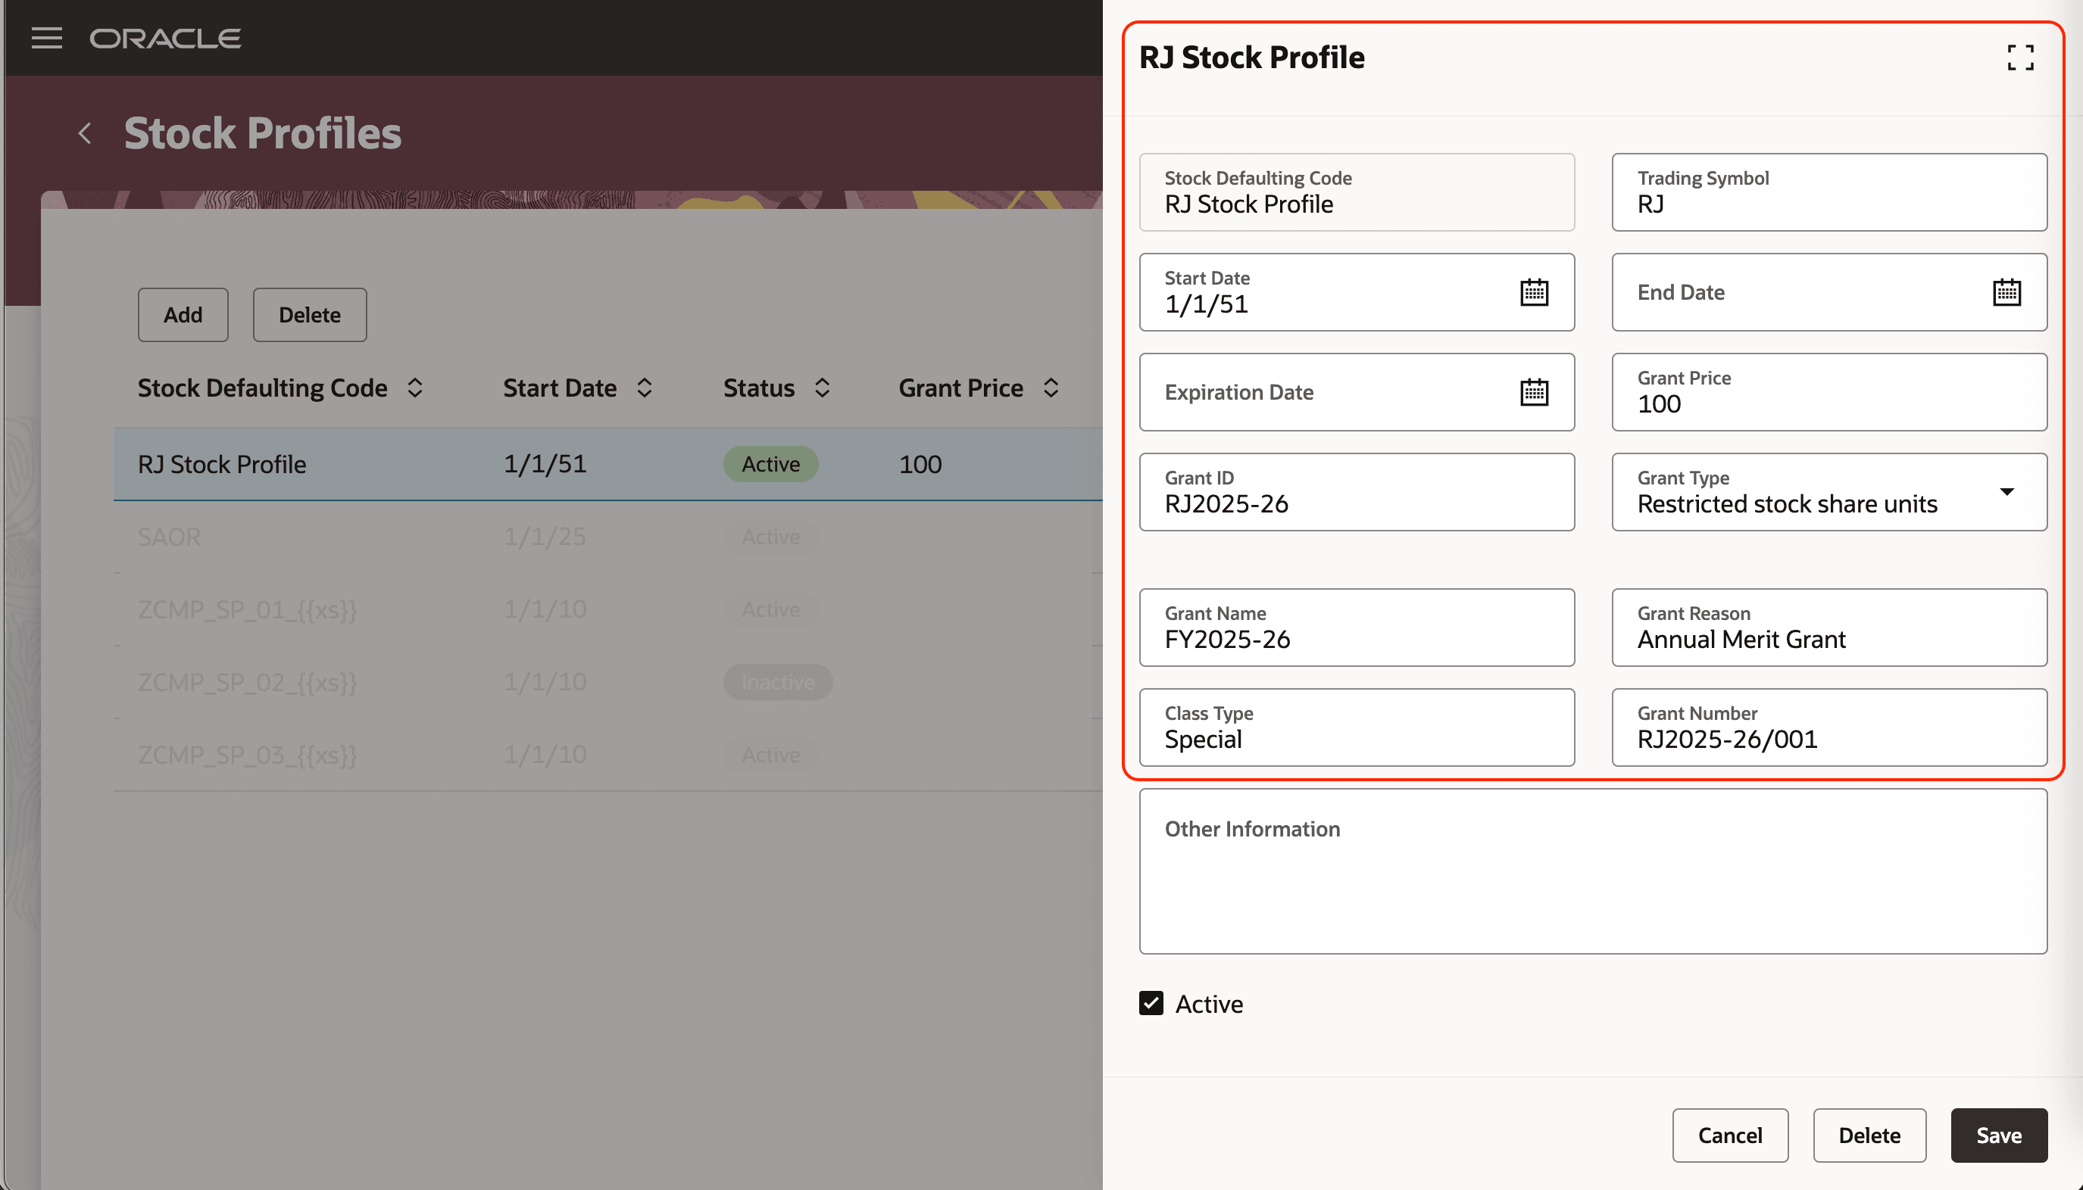Open the End Date calendar picker
2083x1190 pixels.
(2009, 291)
